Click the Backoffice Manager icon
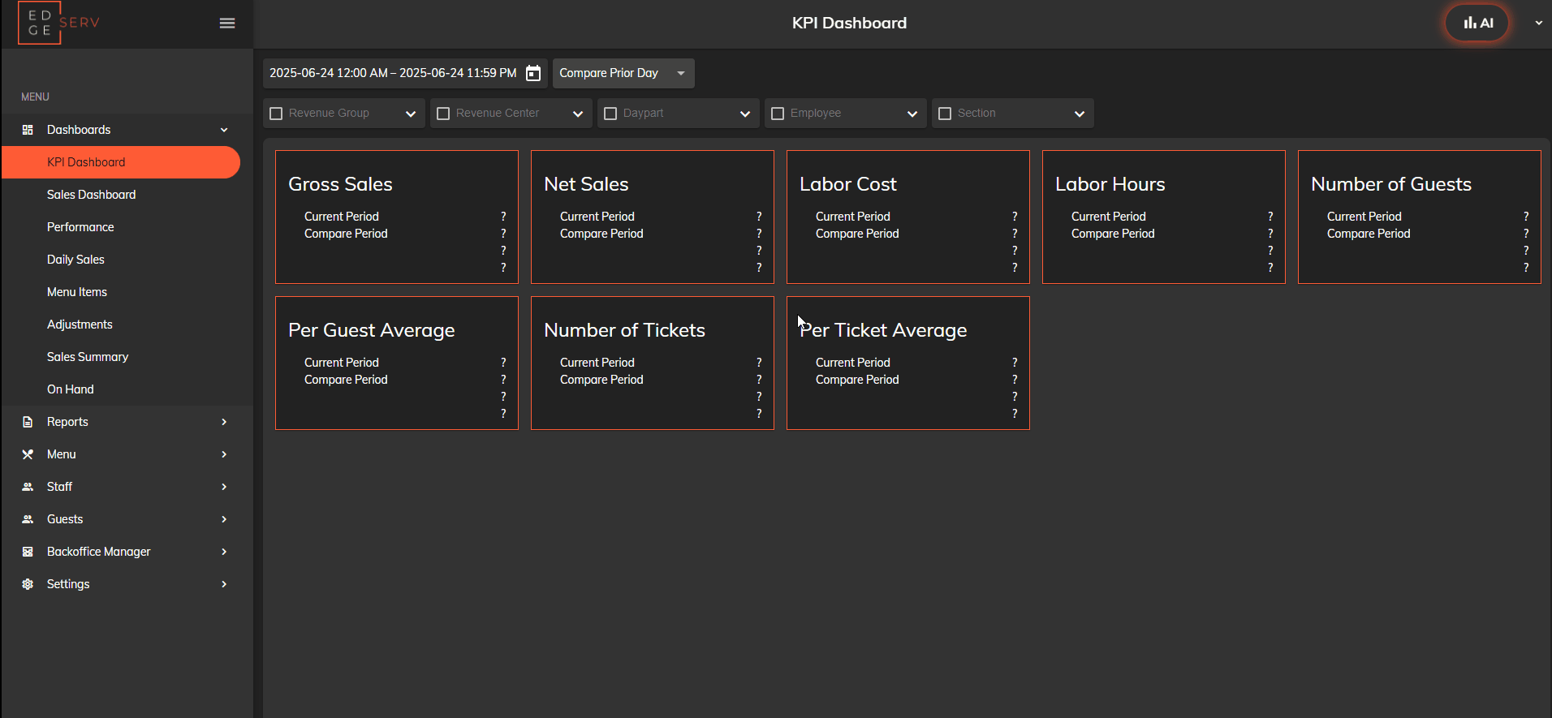This screenshot has width=1552, height=718. pyautogui.click(x=28, y=552)
